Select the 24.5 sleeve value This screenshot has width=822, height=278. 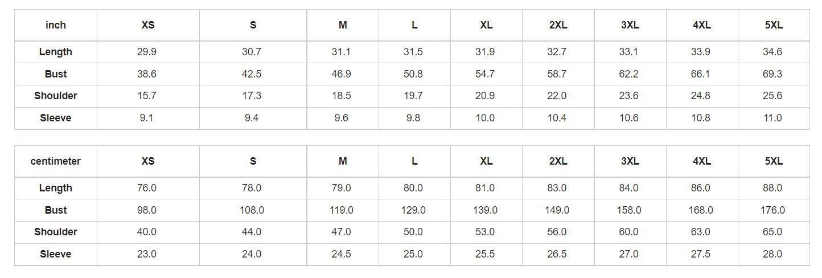coord(341,254)
